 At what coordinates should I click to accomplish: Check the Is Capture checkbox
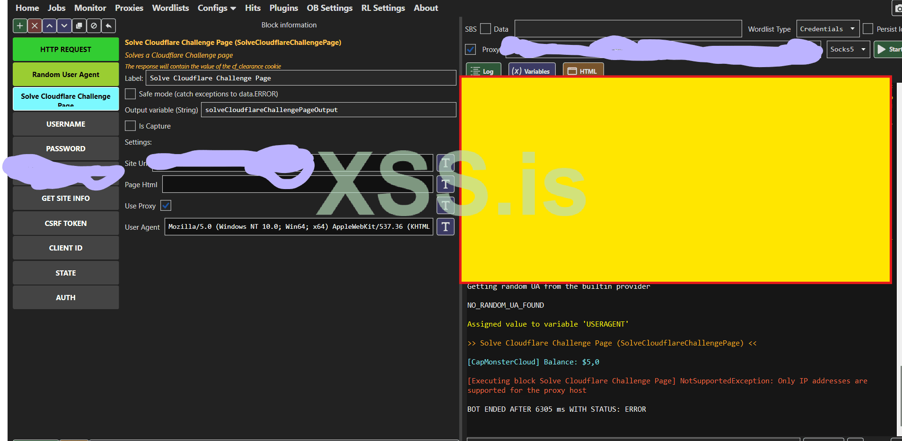130,126
